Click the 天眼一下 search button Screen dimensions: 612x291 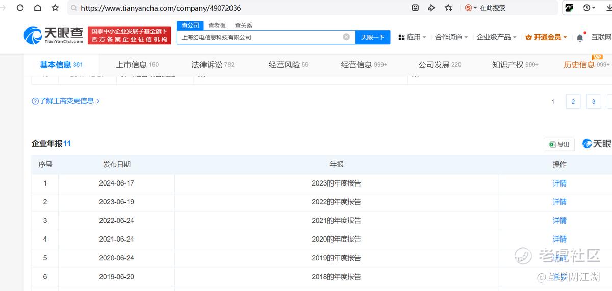[373, 37]
